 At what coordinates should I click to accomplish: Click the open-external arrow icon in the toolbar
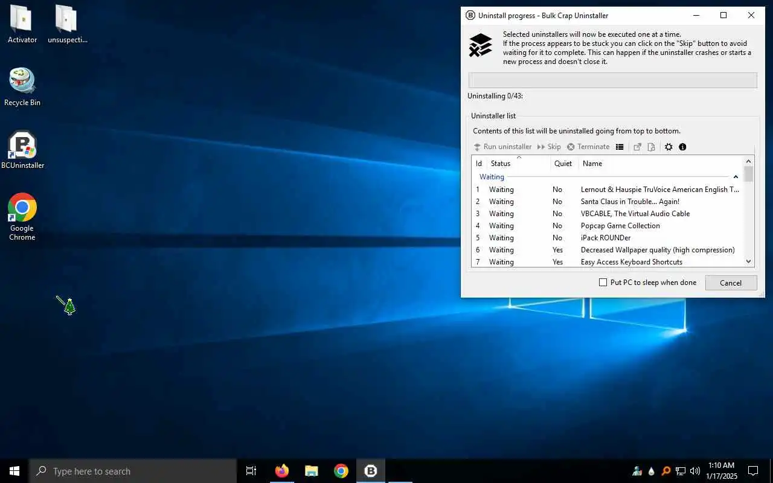pyautogui.click(x=637, y=147)
